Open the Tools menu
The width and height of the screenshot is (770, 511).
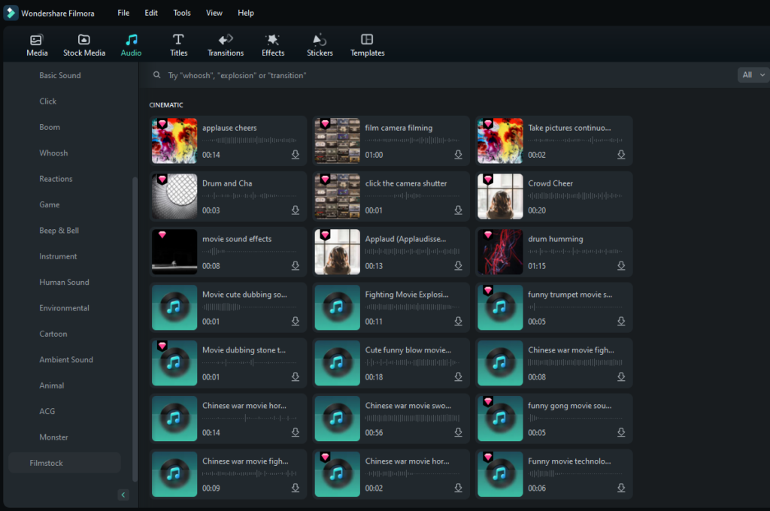[180, 13]
